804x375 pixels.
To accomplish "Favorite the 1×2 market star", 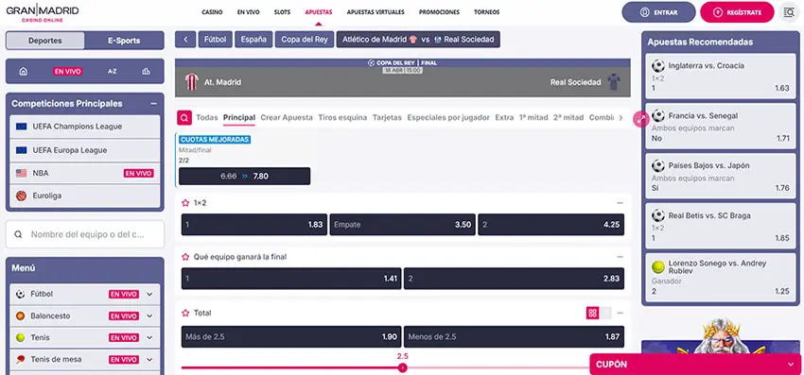I will coord(185,203).
